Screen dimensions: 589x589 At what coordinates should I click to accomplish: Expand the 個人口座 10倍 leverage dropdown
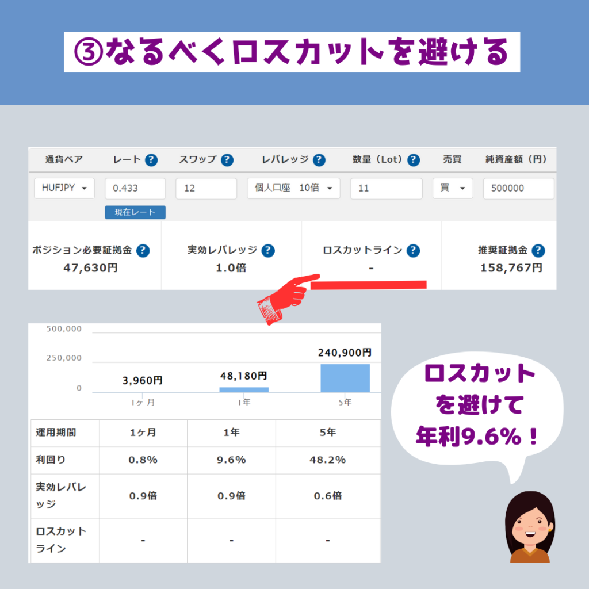point(293,188)
